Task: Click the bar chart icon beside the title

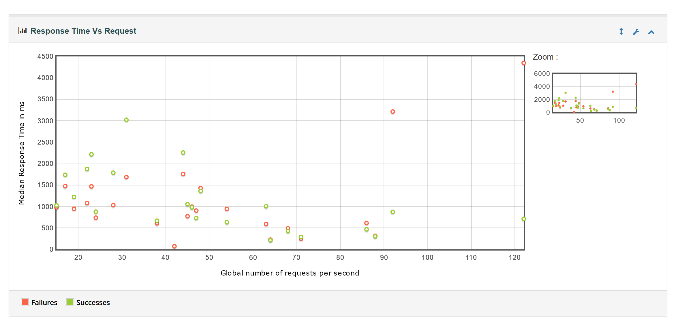Action: tap(23, 31)
